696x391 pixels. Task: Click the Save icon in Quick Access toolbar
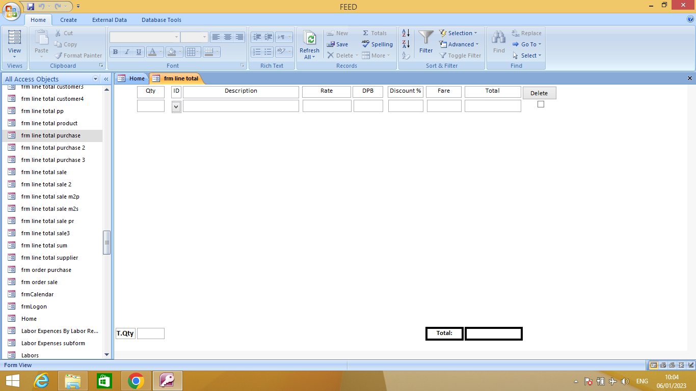pos(31,7)
